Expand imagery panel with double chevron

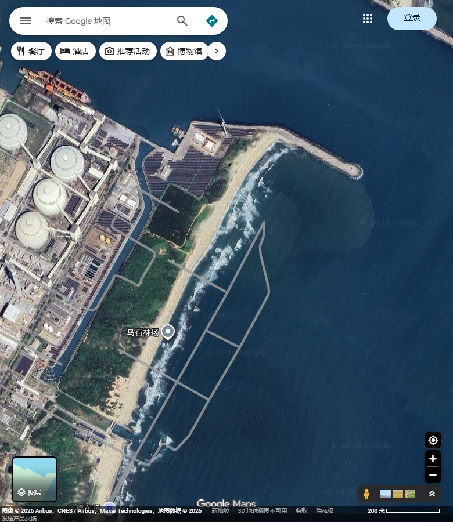(432, 494)
